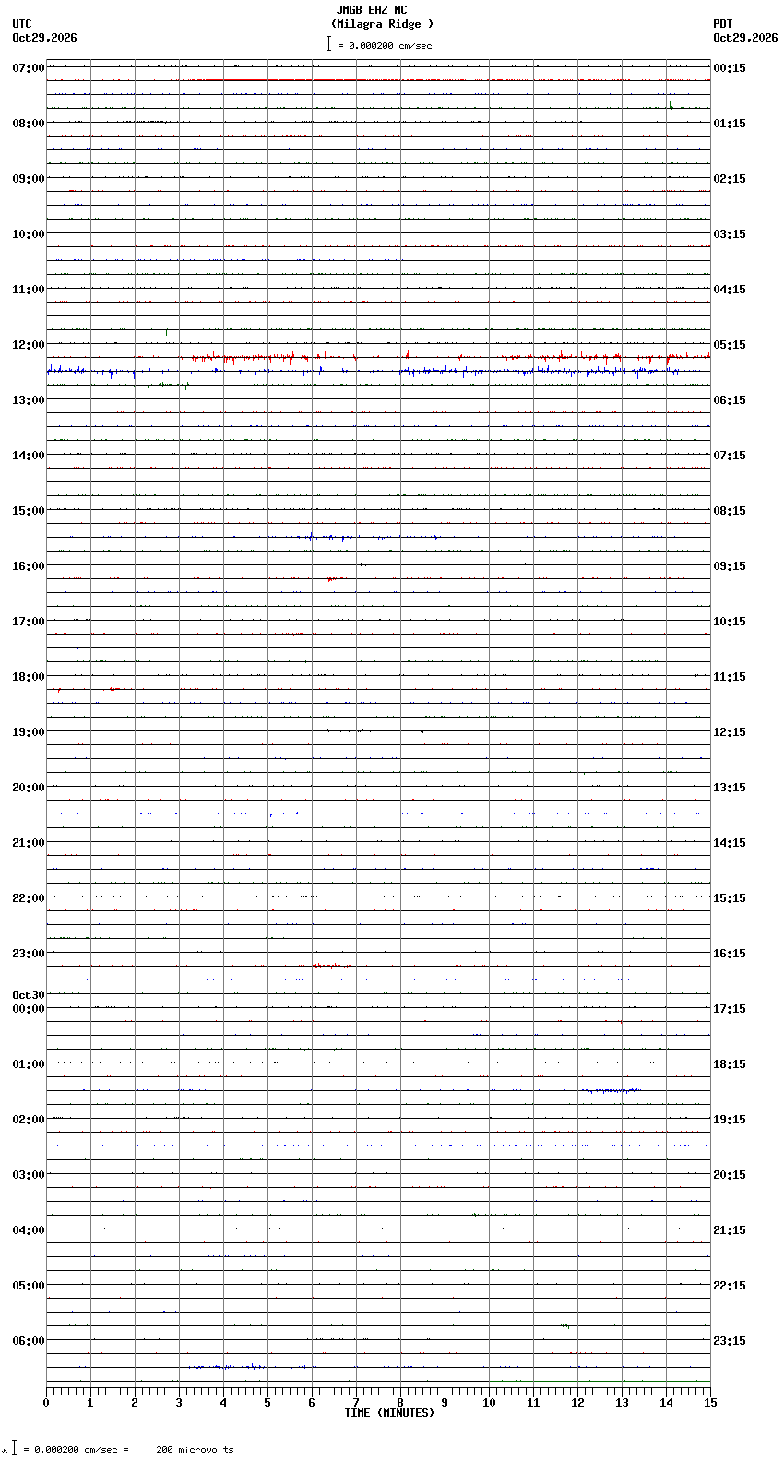The image size is (784, 1461).
Task: Select the 21:00 UTC row label
Action: tap(29, 843)
